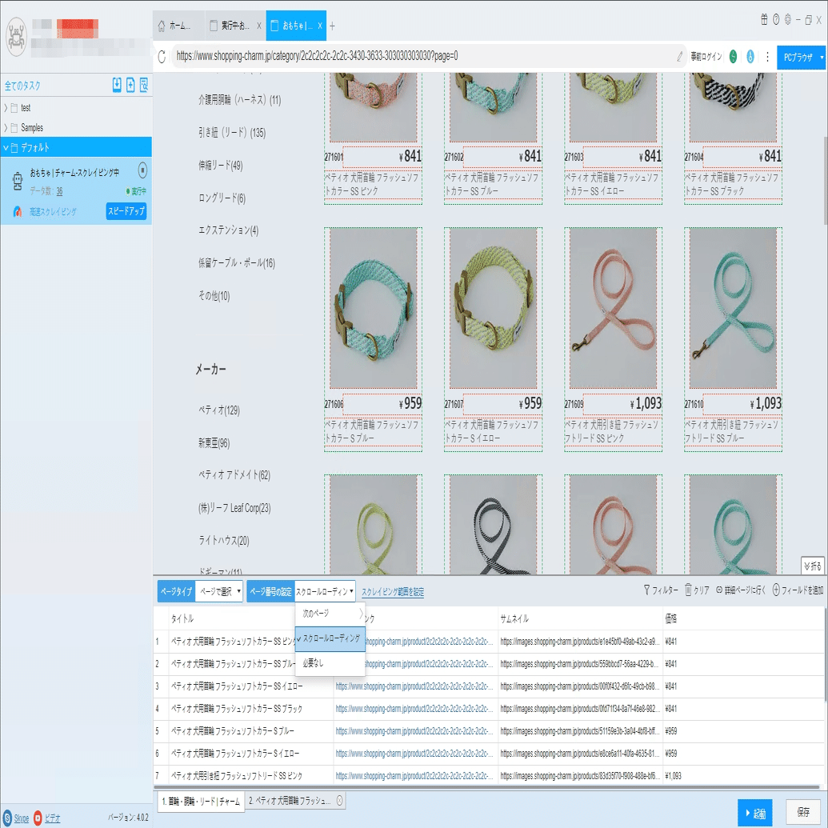Click the pink leash product thumbnail 271609
828x828 pixels.
(x=613, y=308)
